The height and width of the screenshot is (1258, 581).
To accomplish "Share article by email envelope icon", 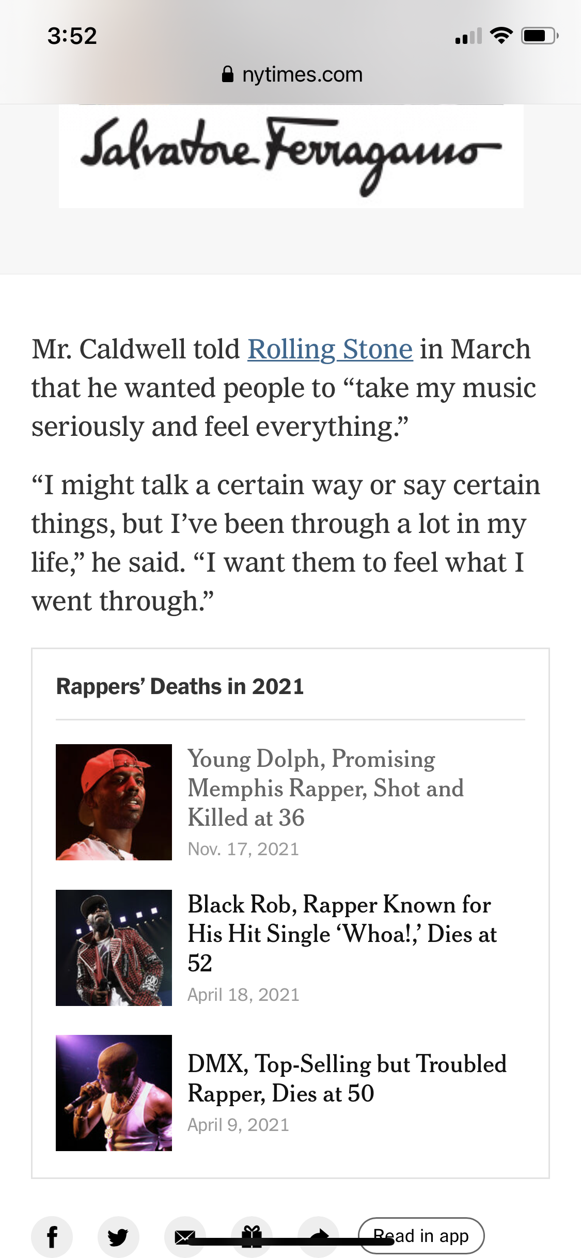I will 184,1237.
